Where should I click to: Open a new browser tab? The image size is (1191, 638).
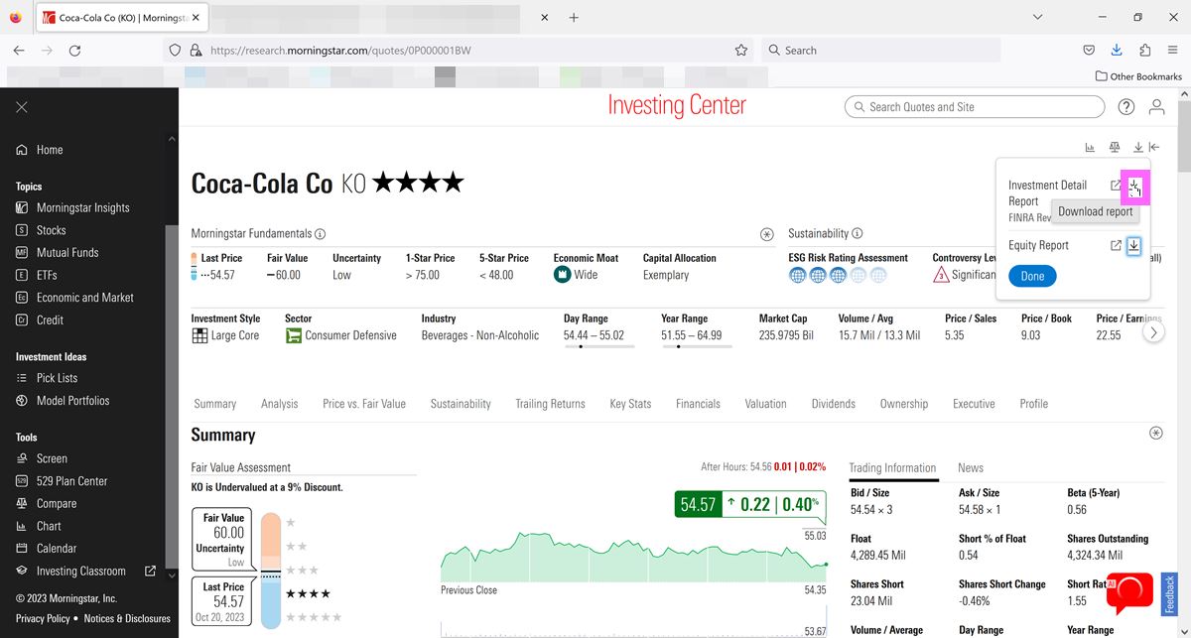point(574,18)
